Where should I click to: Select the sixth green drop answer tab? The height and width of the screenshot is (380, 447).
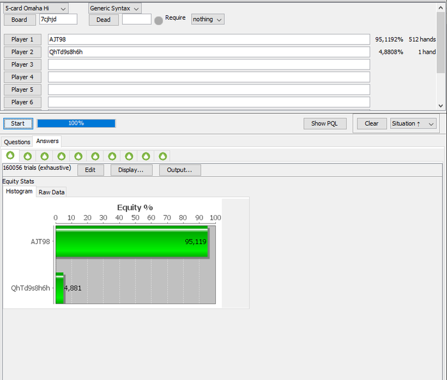(95, 156)
